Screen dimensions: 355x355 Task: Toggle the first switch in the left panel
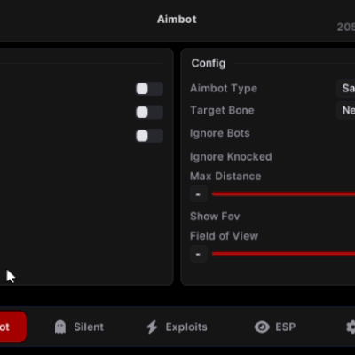(149, 89)
